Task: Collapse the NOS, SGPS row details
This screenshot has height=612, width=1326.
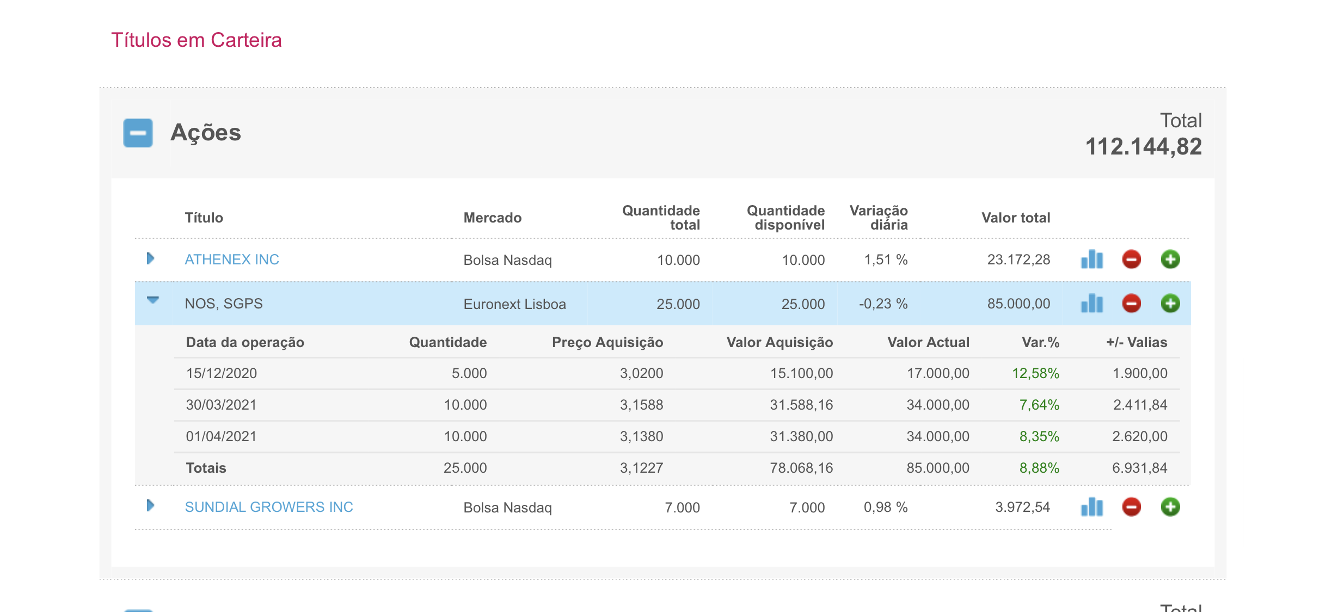Action: click(x=153, y=300)
